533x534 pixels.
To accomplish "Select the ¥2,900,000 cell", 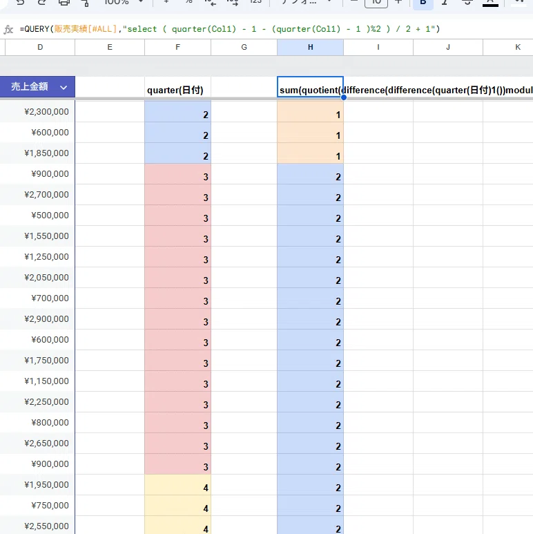I will (x=37, y=319).
